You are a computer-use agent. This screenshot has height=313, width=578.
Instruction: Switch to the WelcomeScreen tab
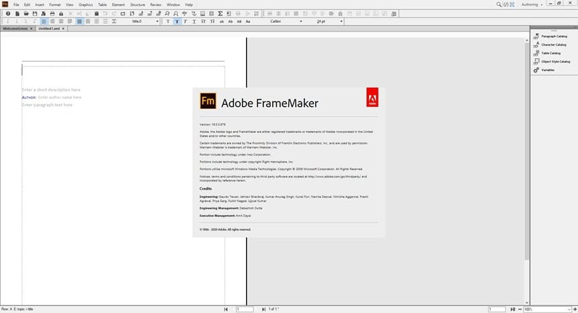pos(15,28)
